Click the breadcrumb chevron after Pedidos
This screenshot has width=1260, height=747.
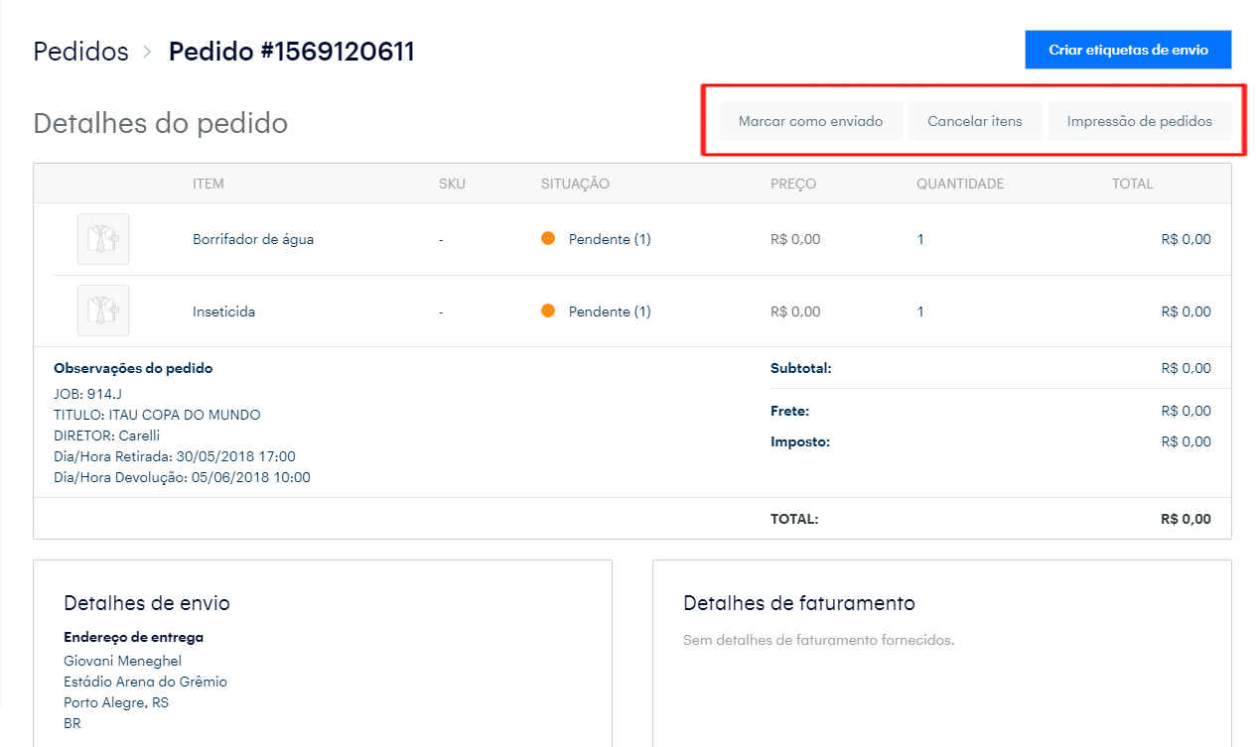point(147,52)
